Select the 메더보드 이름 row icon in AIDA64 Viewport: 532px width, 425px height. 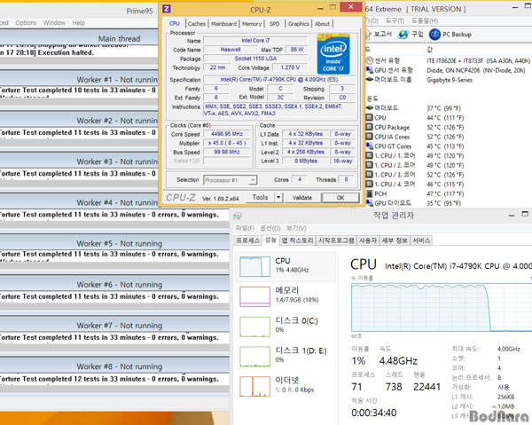370,80
